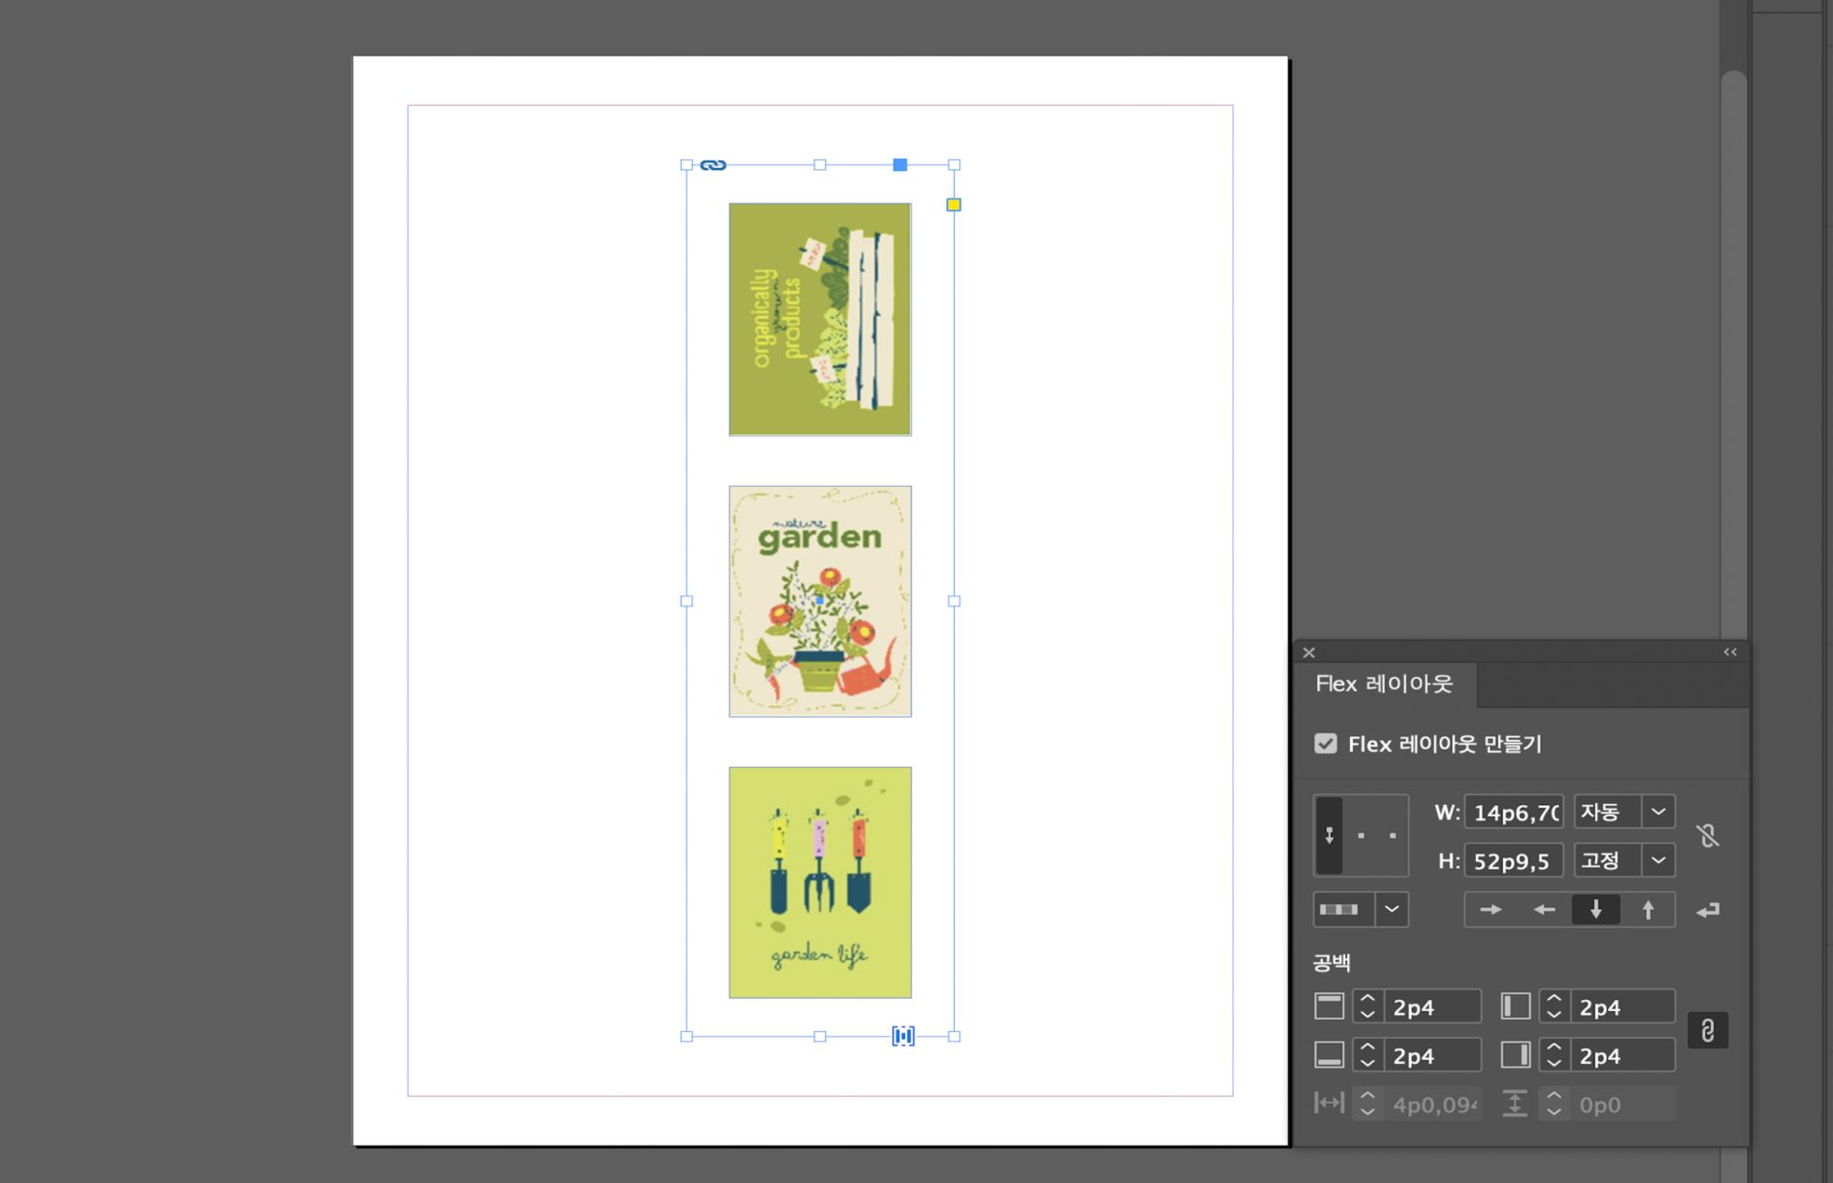
Task: Click the flex gap icon on frame bottom
Action: (x=903, y=1036)
